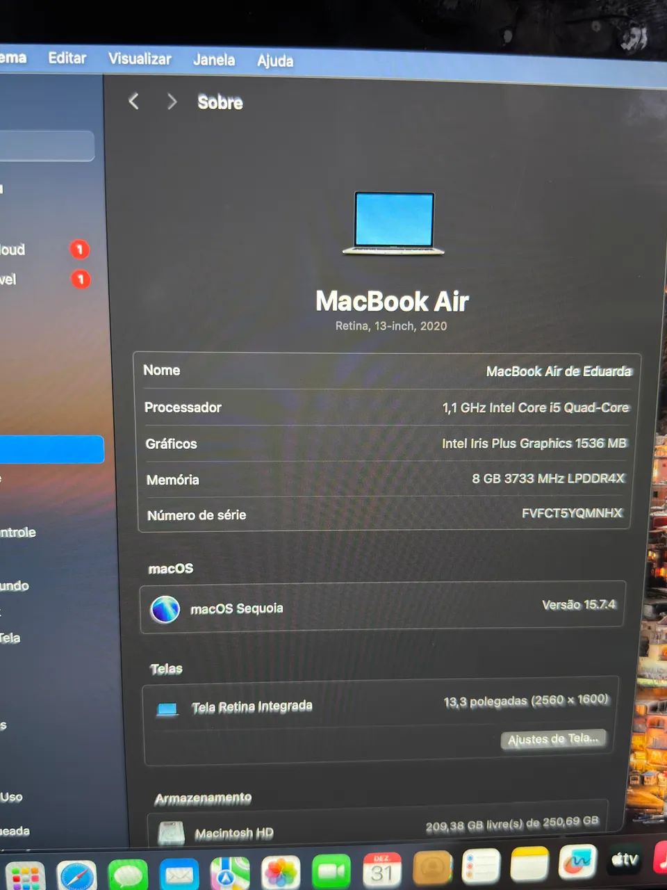Click the processor value 1,1 GHz Intel Core i5
Screen dimensions: 667x890
pyautogui.click(x=536, y=408)
